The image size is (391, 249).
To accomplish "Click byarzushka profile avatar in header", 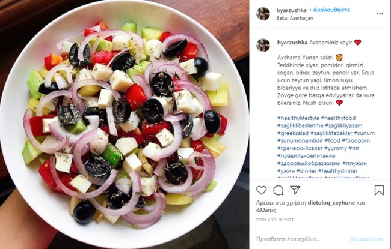I will pyautogui.click(x=263, y=14).
